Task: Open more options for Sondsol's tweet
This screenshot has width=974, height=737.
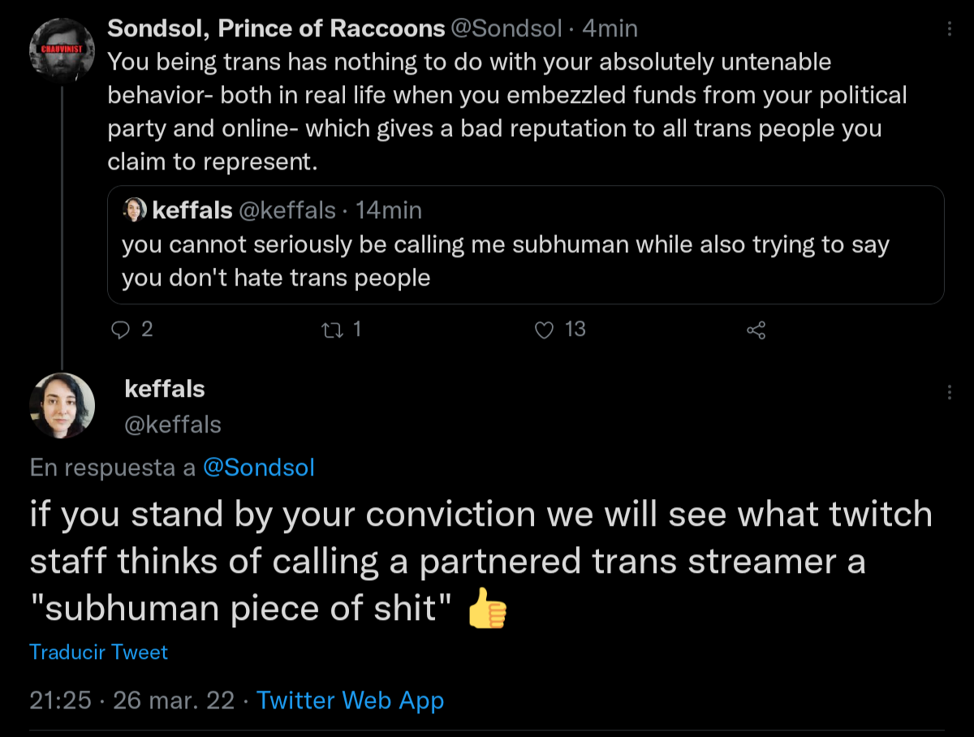Action: [950, 29]
